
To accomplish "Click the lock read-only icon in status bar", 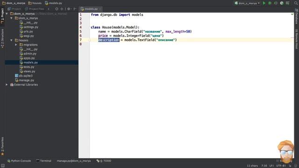I will click(x=290, y=166).
